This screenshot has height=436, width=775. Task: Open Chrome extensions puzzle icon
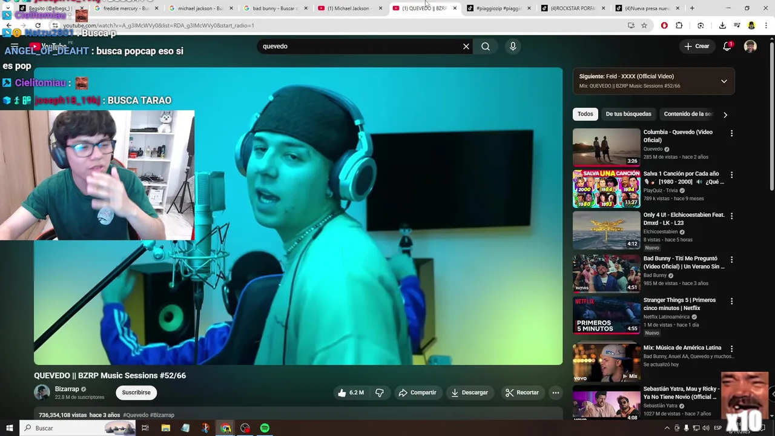click(679, 25)
